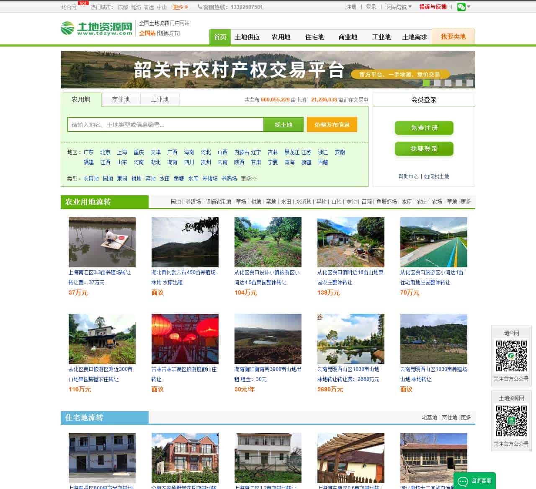Select hot city 成都
The height and width of the screenshot is (489, 536).
(123, 7)
